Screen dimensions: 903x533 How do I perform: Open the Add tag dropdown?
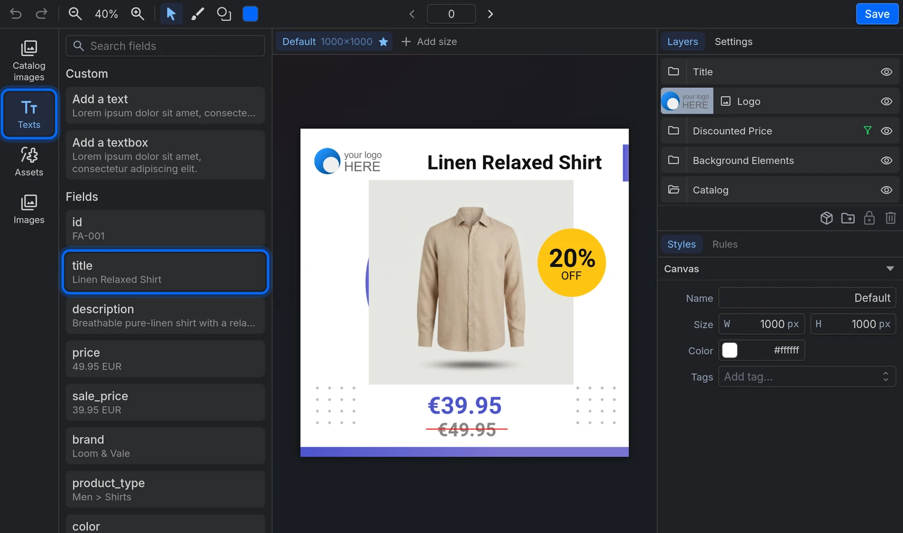807,377
